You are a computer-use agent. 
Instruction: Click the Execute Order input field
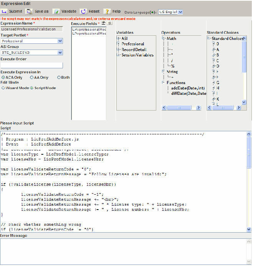[x=32, y=66]
